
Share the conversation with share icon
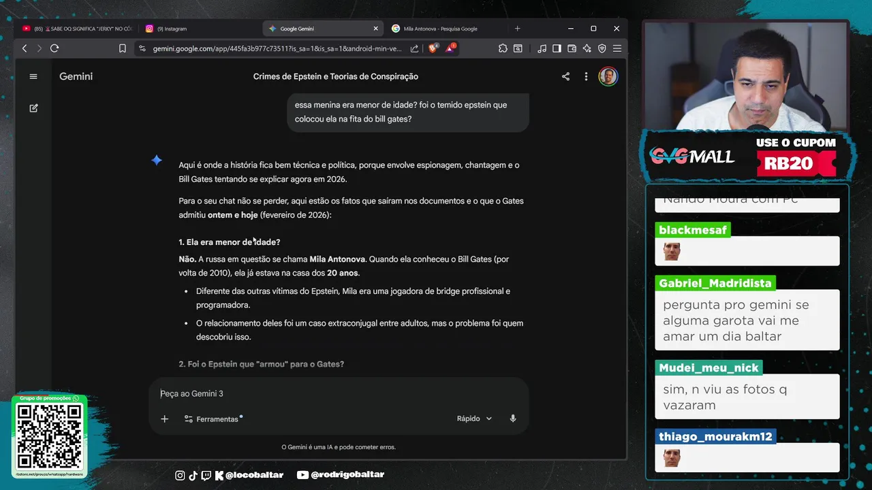click(565, 76)
